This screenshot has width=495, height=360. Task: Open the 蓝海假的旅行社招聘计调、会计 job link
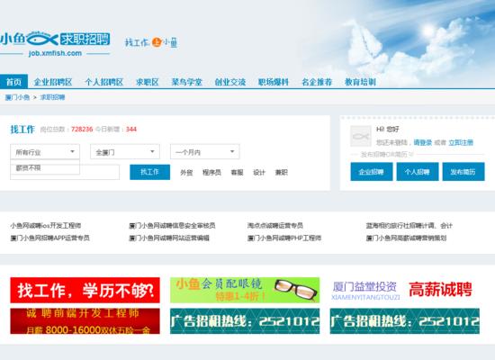(409, 226)
